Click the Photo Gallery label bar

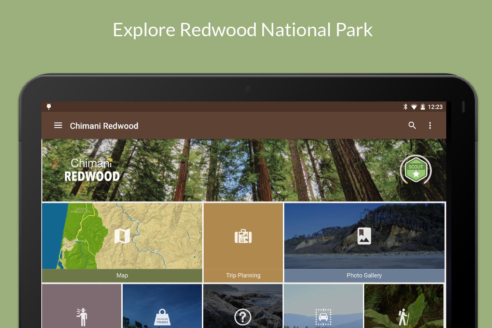tap(364, 275)
